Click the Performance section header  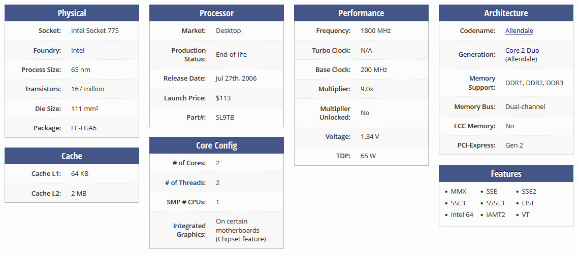pyautogui.click(x=361, y=13)
